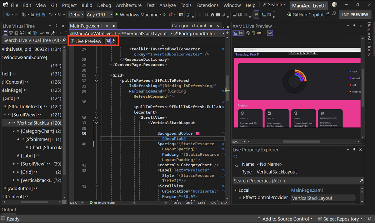
Task: Click the Save All icon
Action: point(43,15)
